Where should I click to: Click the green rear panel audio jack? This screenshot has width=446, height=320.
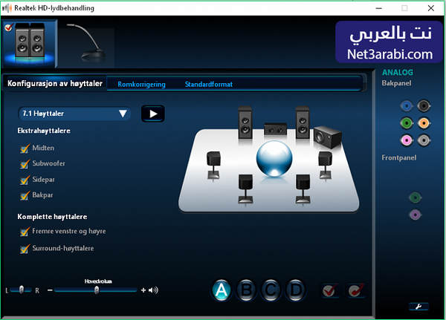[x=407, y=123]
